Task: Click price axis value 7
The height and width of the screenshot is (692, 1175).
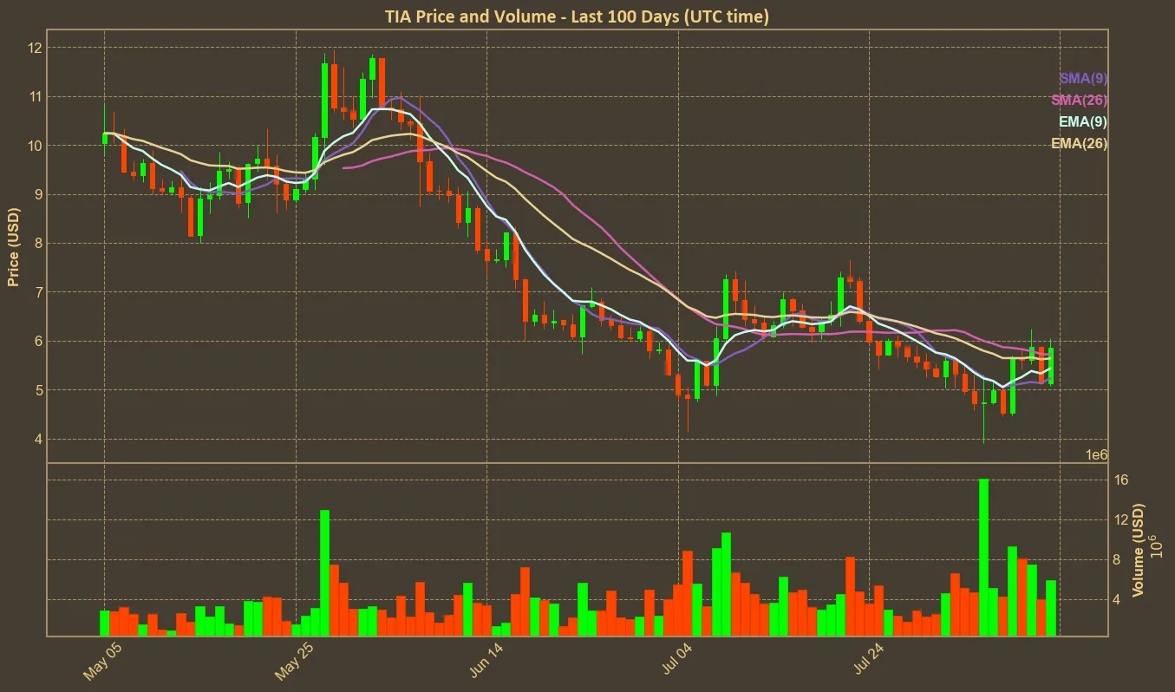Action: pyautogui.click(x=37, y=293)
